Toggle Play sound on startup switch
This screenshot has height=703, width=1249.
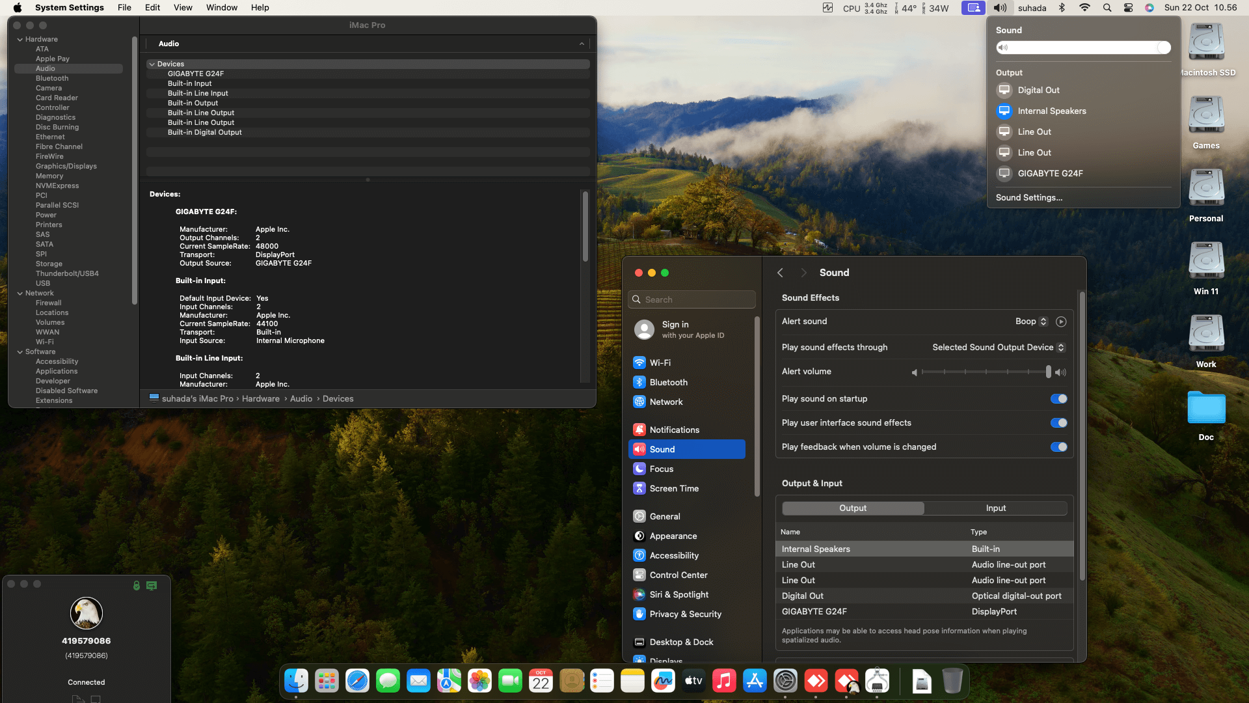(1058, 398)
